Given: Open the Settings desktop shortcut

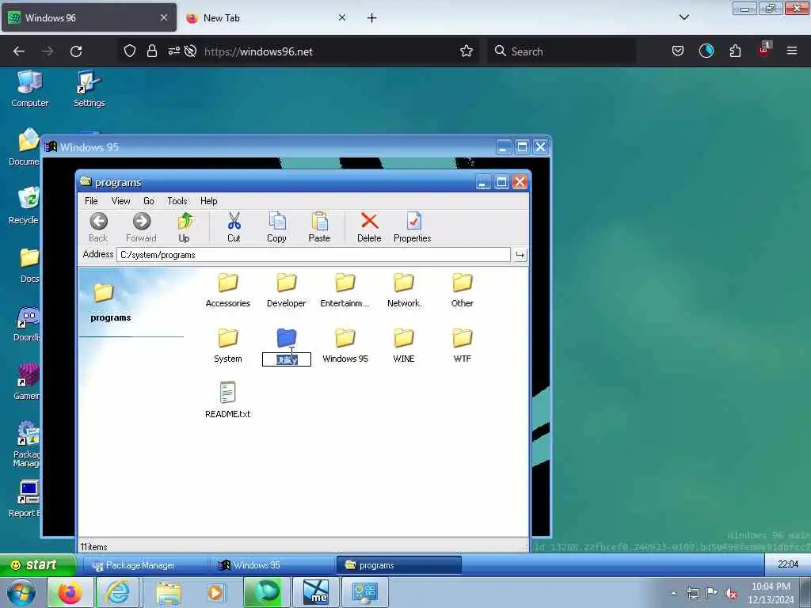Looking at the screenshot, I should (x=89, y=89).
